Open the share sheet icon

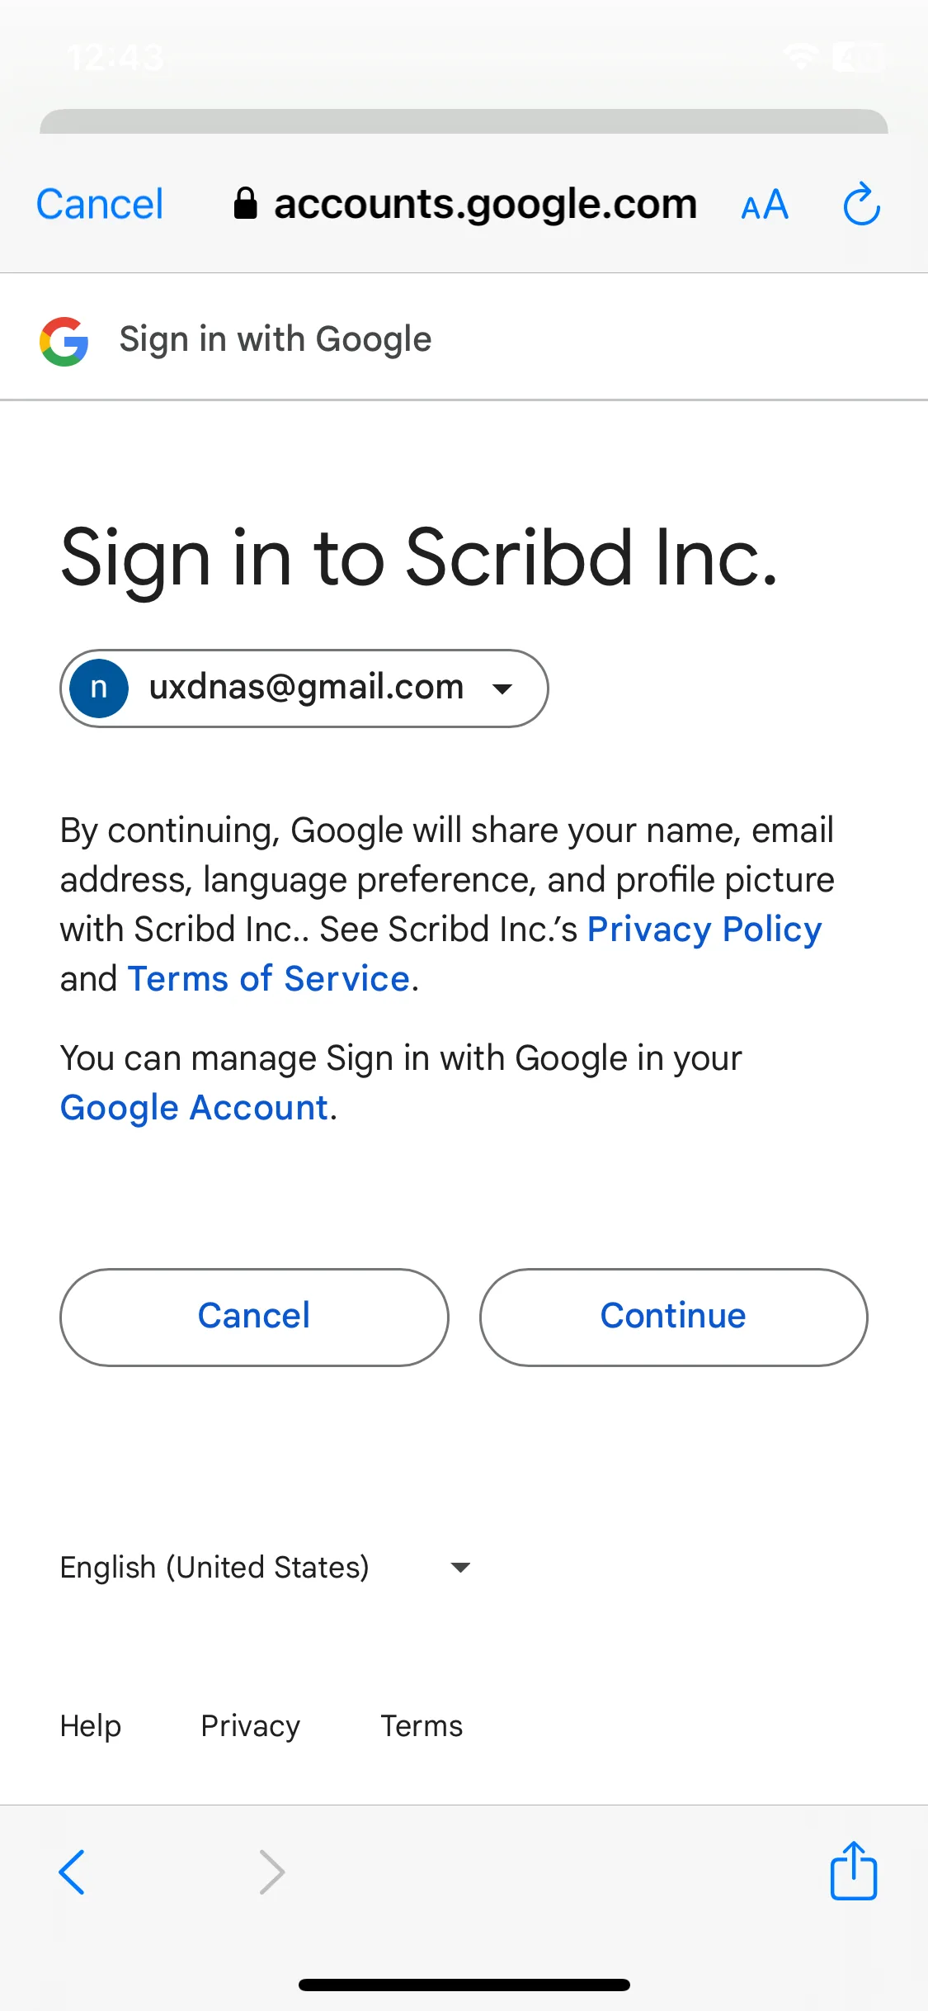(853, 1870)
